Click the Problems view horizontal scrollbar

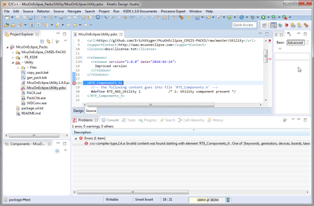(x=133, y=192)
